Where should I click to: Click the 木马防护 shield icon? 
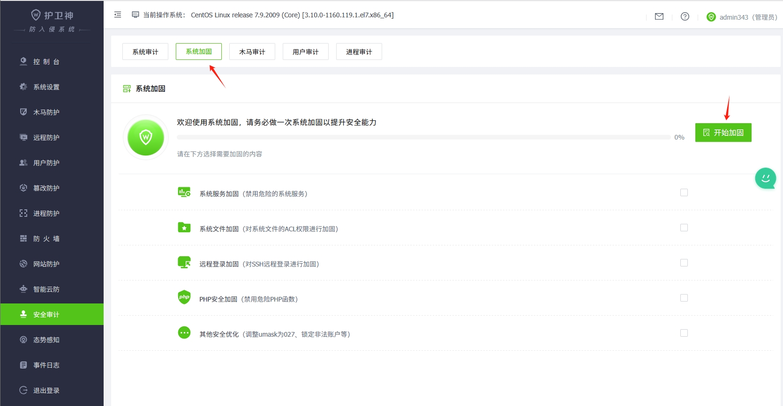point(23,112)
